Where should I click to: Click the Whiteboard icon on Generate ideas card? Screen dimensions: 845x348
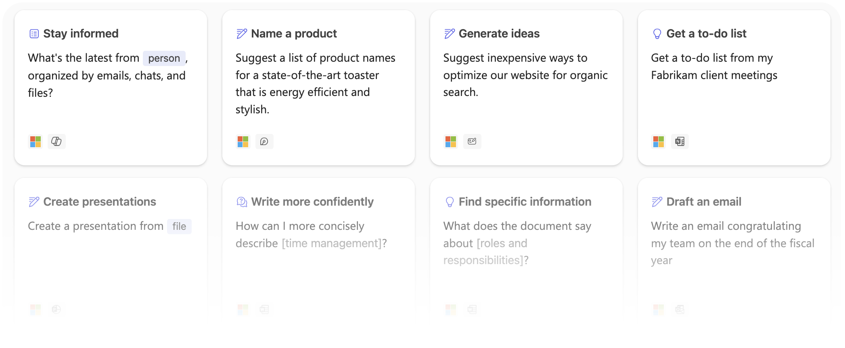click(x=472, y=142)
